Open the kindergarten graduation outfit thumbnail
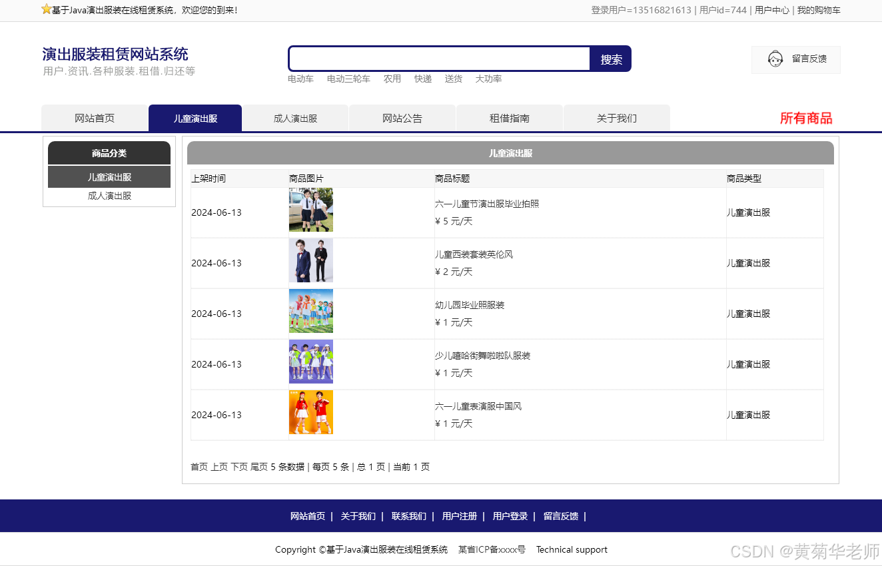882x566 pixels. [310, 311]
